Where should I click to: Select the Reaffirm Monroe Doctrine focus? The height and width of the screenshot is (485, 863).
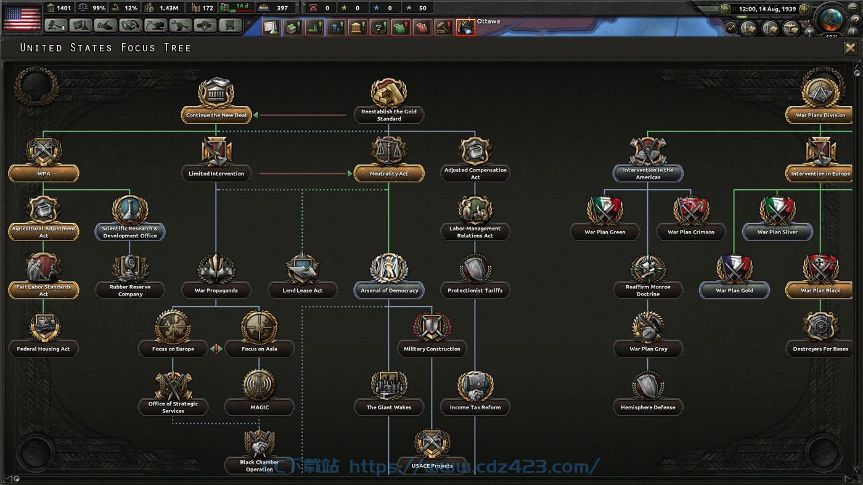click(x=648, y=276)
